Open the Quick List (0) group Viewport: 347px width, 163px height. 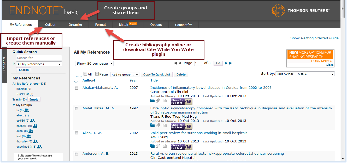click(25, 94)
